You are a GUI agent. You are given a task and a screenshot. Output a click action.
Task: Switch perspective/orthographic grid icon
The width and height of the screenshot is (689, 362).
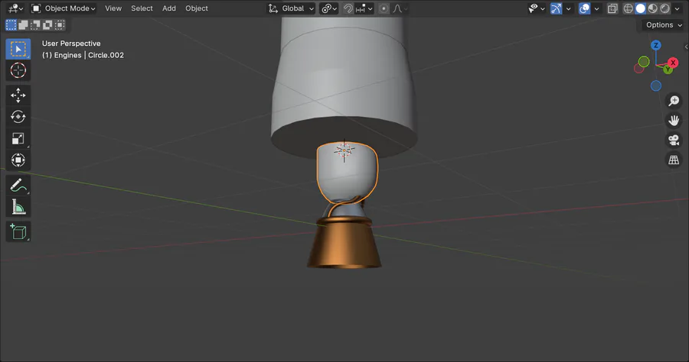click(x=674, y=160)
